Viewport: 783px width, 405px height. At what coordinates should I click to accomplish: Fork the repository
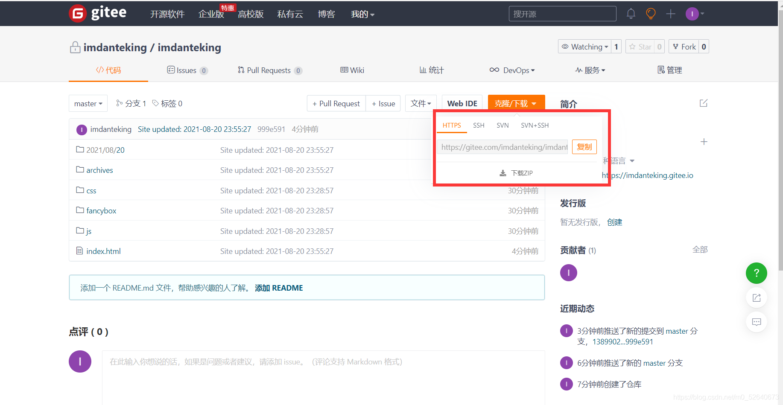tap(684, 47)
